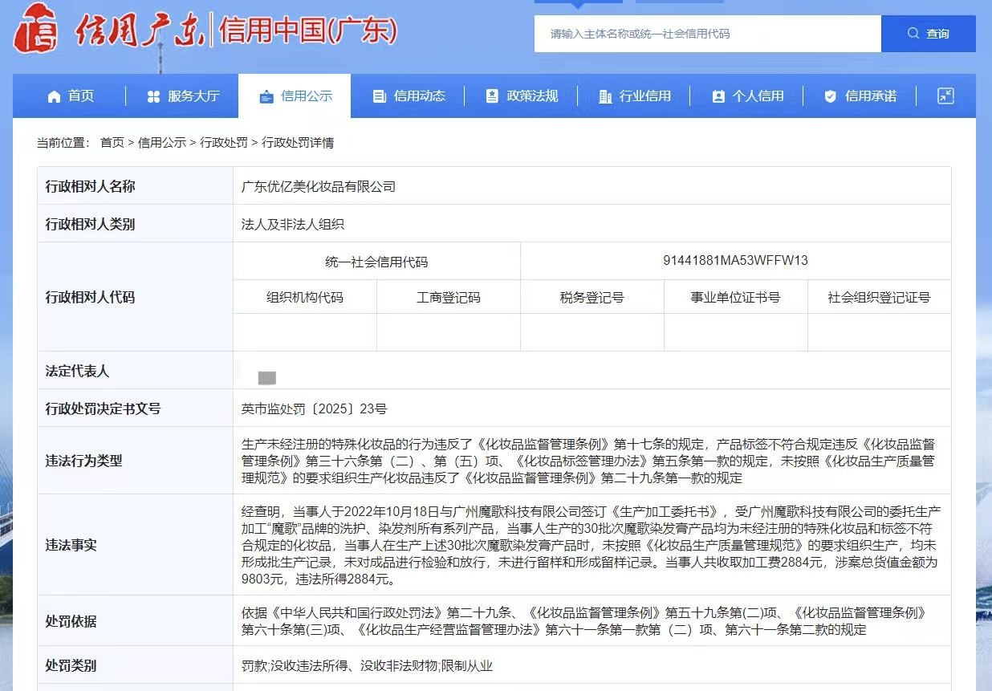This screenshot has height=691, width=992.
Task: Click the building icon beside 行业信用
Action: point(605,96)
